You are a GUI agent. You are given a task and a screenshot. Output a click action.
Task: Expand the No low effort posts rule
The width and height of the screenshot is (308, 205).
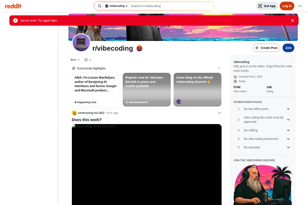coord(288,109)
